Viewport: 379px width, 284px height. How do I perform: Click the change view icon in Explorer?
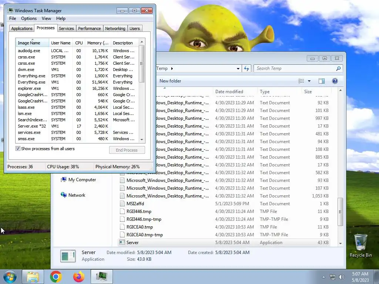(x=301, y=81)
